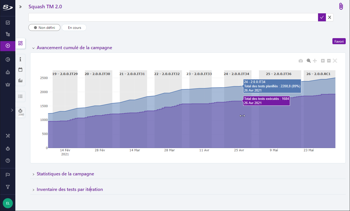Switch to the information tab icon

[x=20, y=59]
